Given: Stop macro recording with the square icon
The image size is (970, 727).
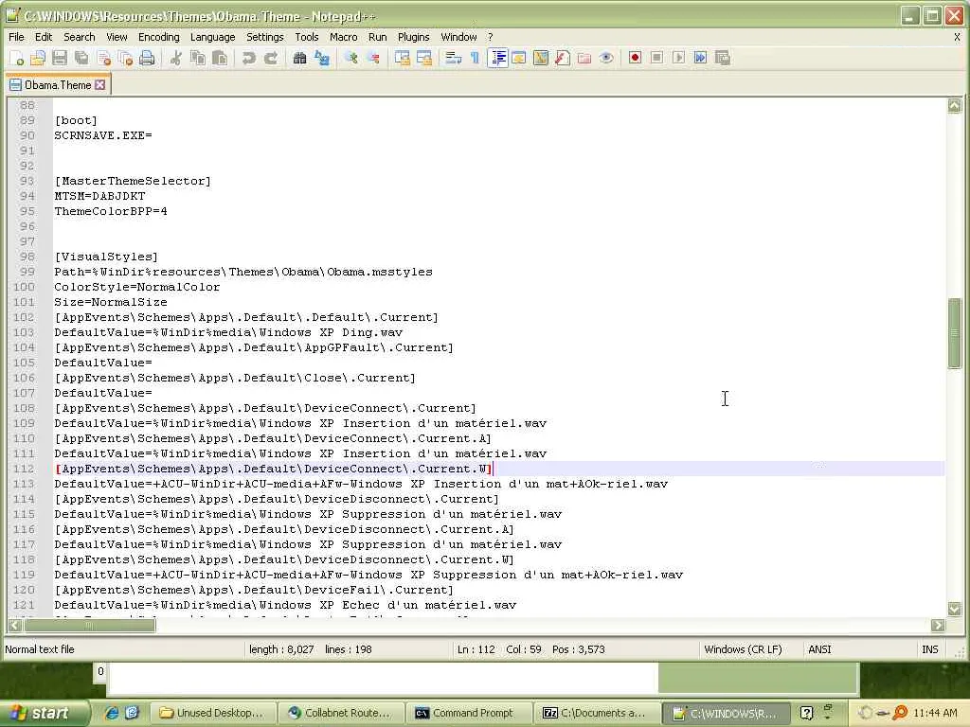Looking at the screenshot, I should (x=657, y=58).
